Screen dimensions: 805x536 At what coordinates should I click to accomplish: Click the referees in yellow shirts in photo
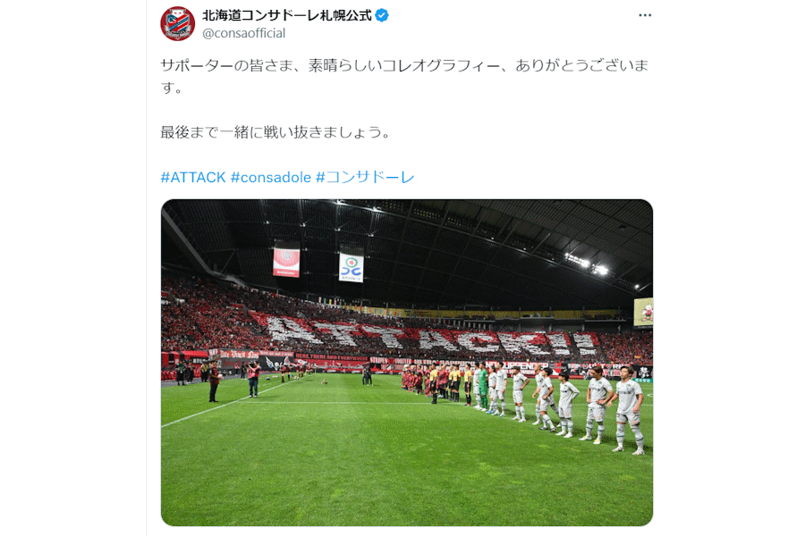pos(453,382)
